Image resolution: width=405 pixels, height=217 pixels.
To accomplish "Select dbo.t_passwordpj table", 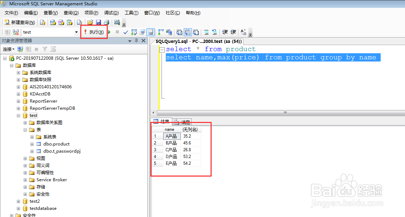I will click(62, 151).
